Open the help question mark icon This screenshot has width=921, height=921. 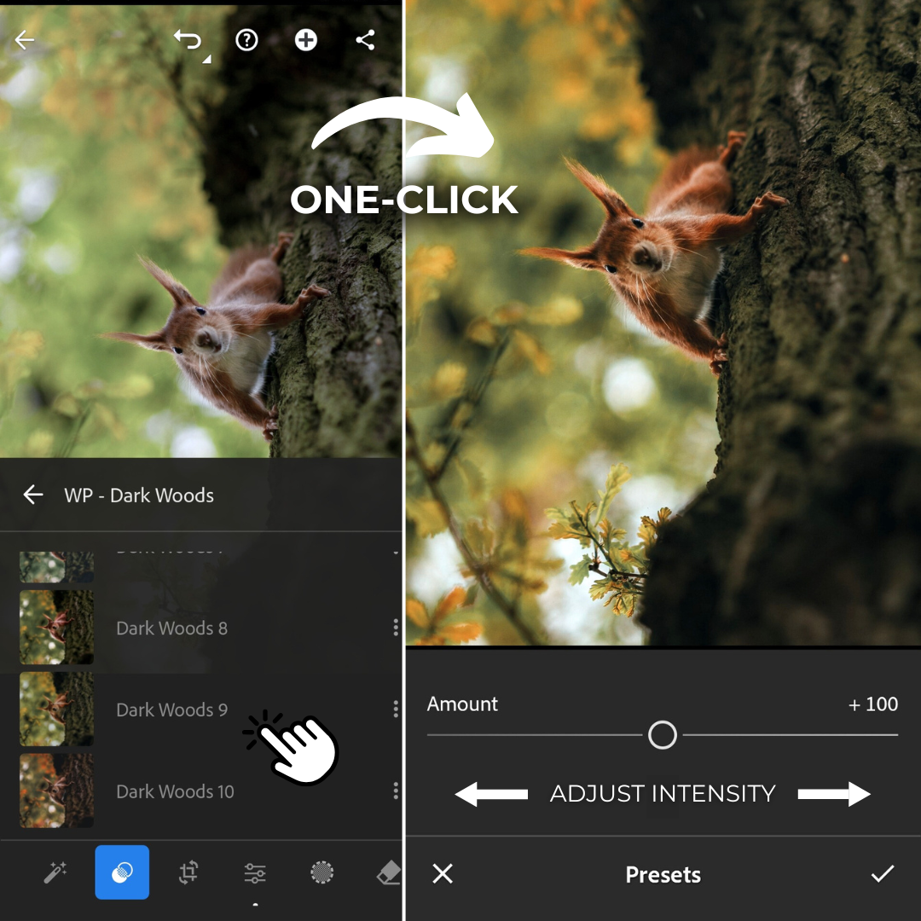246,40
